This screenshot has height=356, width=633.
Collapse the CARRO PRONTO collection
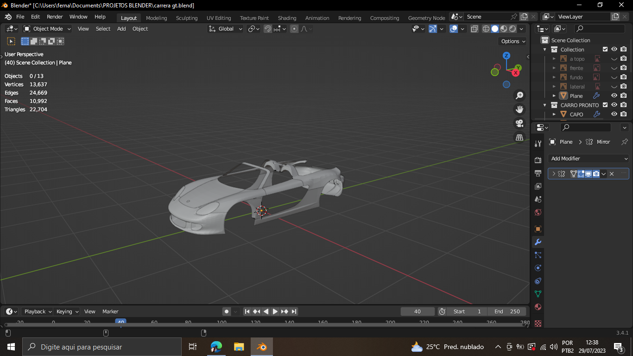[x=545, y=105]
